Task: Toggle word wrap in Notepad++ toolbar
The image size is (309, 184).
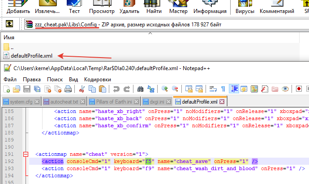Action: 213,89
